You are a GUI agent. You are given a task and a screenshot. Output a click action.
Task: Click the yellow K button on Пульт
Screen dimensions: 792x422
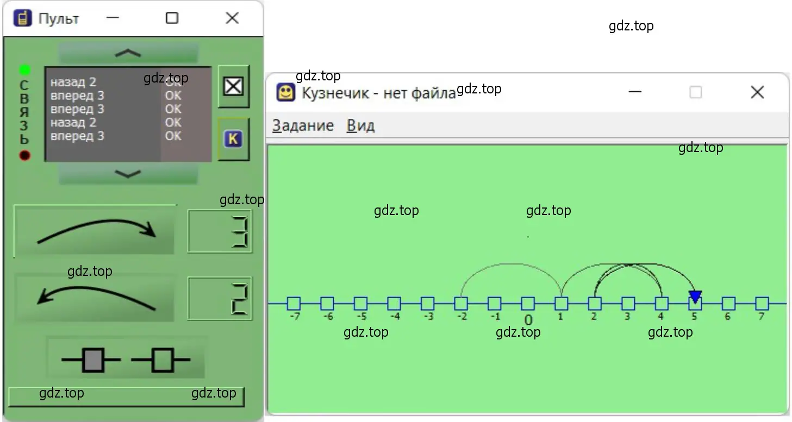pyautogui.click(x=233, y=139)
